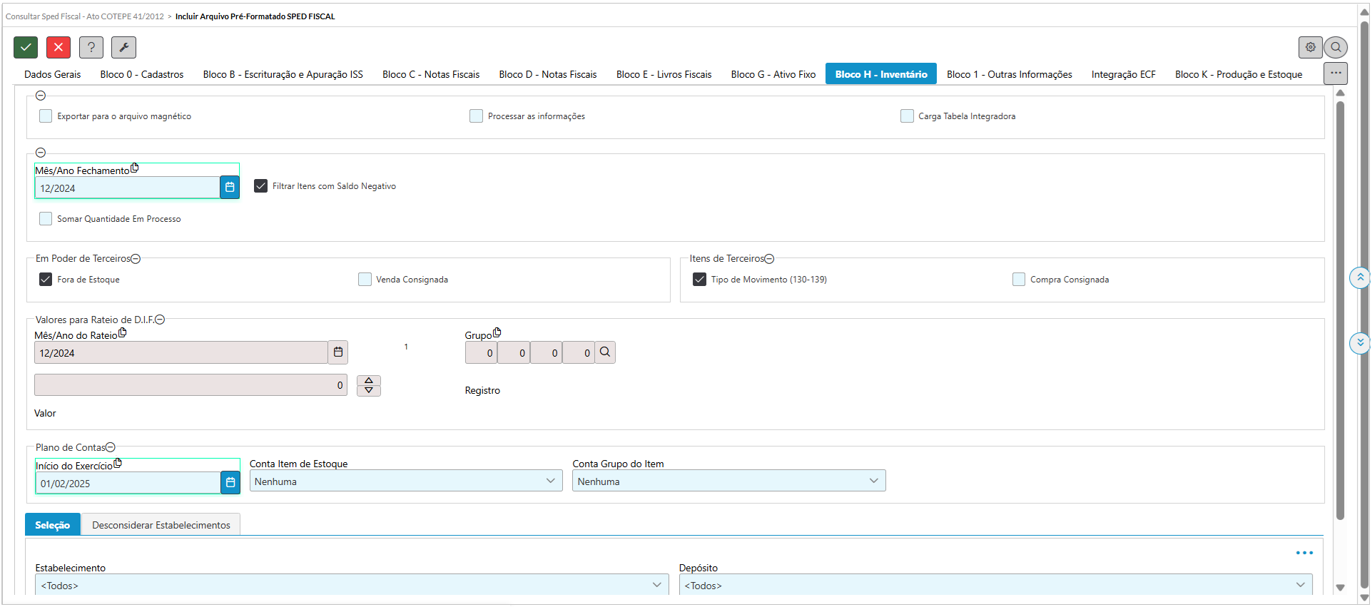
Task: Open calendar picker for Início do Exercício
Action: [x=230, y=483]
